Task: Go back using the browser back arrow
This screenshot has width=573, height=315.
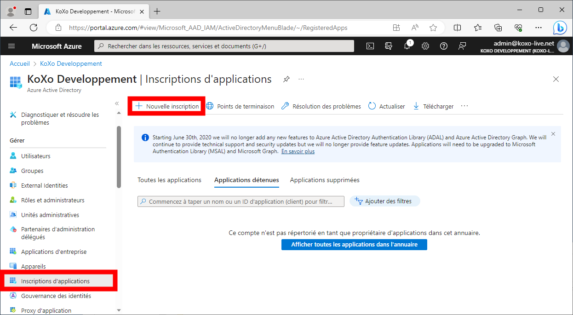Action: (x=13, y=28)
